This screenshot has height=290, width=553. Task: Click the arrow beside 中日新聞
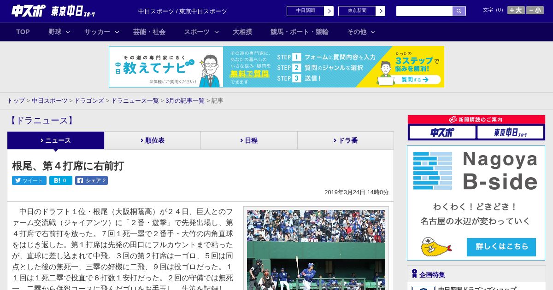(329, 11)
